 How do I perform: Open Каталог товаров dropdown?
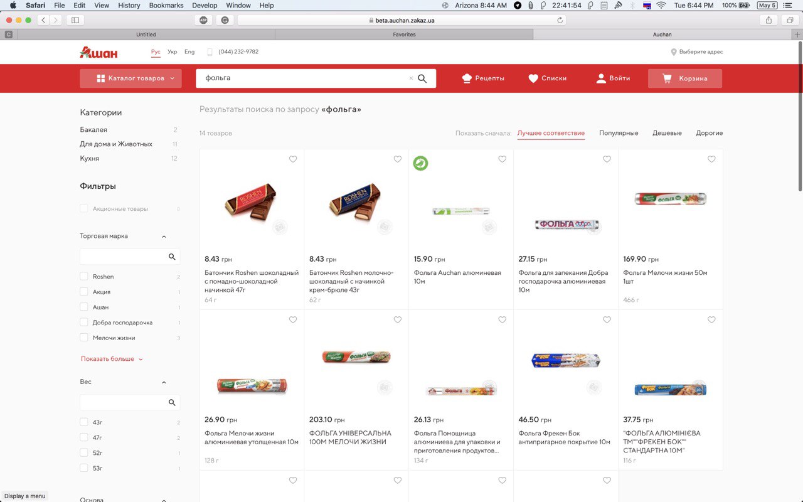(130, 78)
